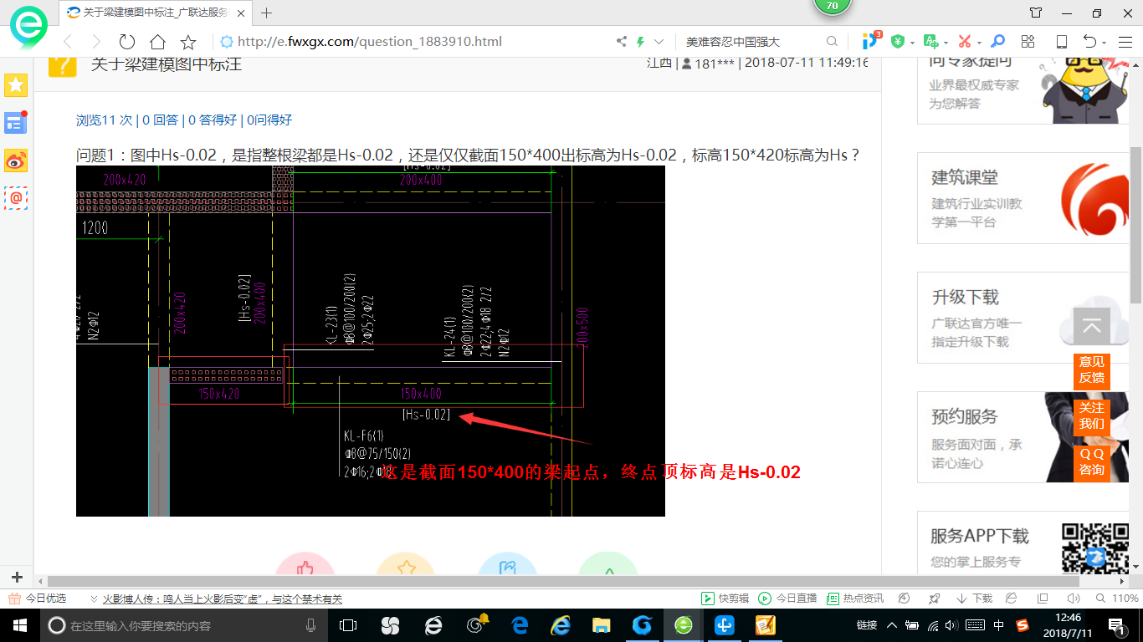
Task: Open the password key manager icon
Action: (997, 42)
